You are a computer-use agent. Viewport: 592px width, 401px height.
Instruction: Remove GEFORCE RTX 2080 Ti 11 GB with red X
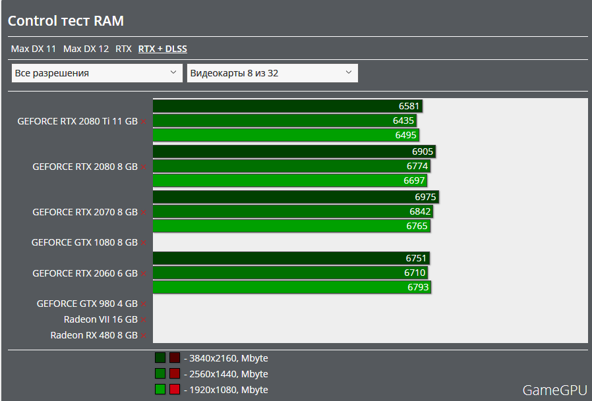144,121
